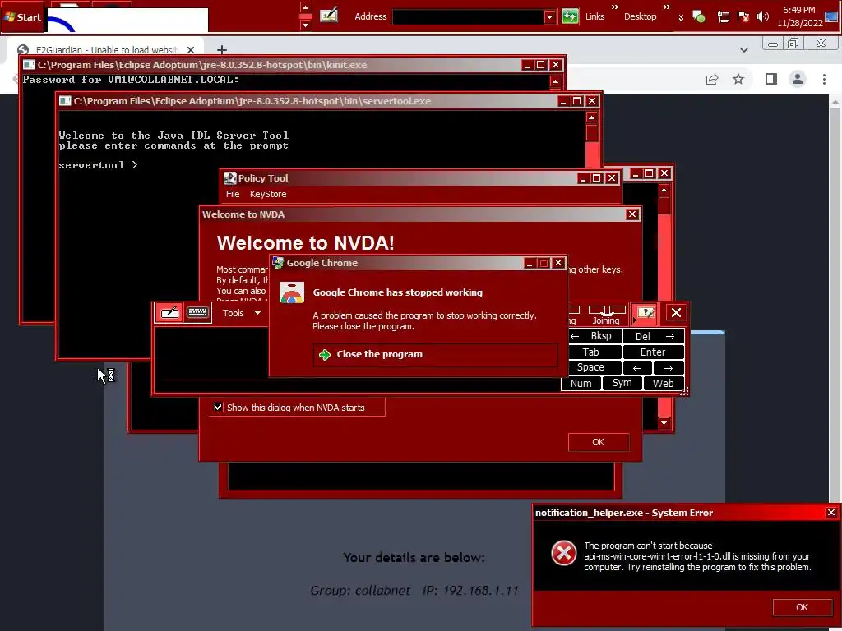Close the System Error dialog with X
Viewport: 842px width, 631px height.
click(830, 513)
